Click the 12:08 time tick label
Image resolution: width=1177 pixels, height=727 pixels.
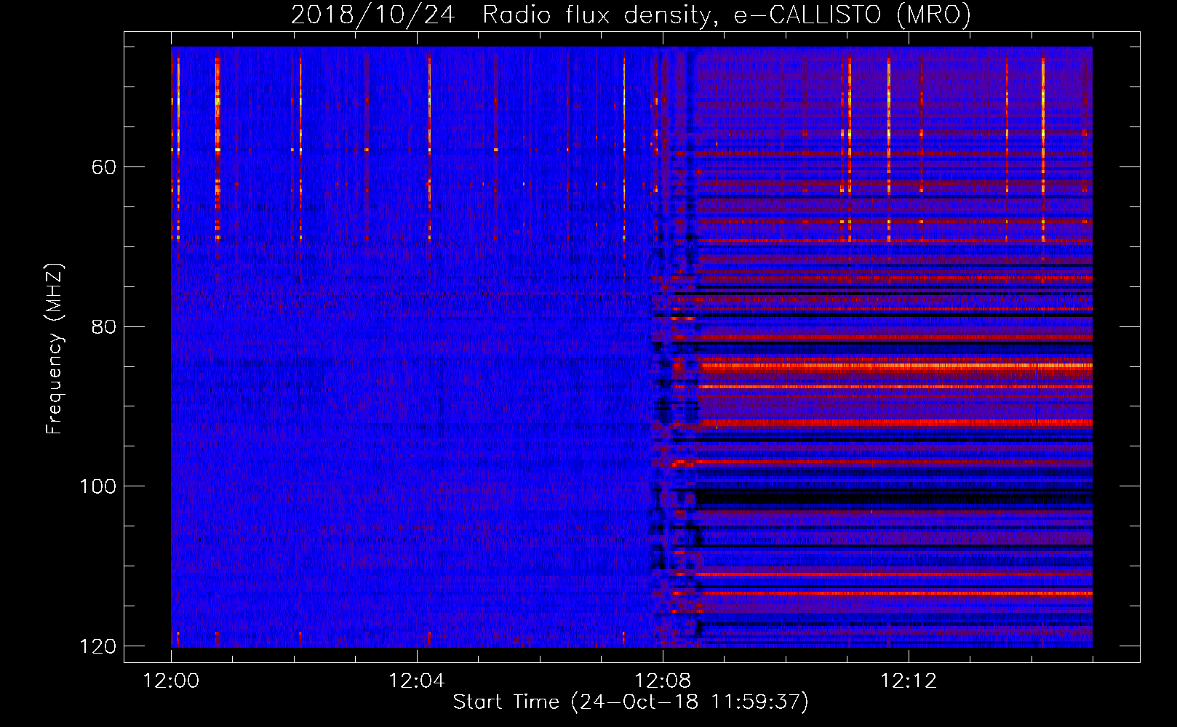click(662, 680)
